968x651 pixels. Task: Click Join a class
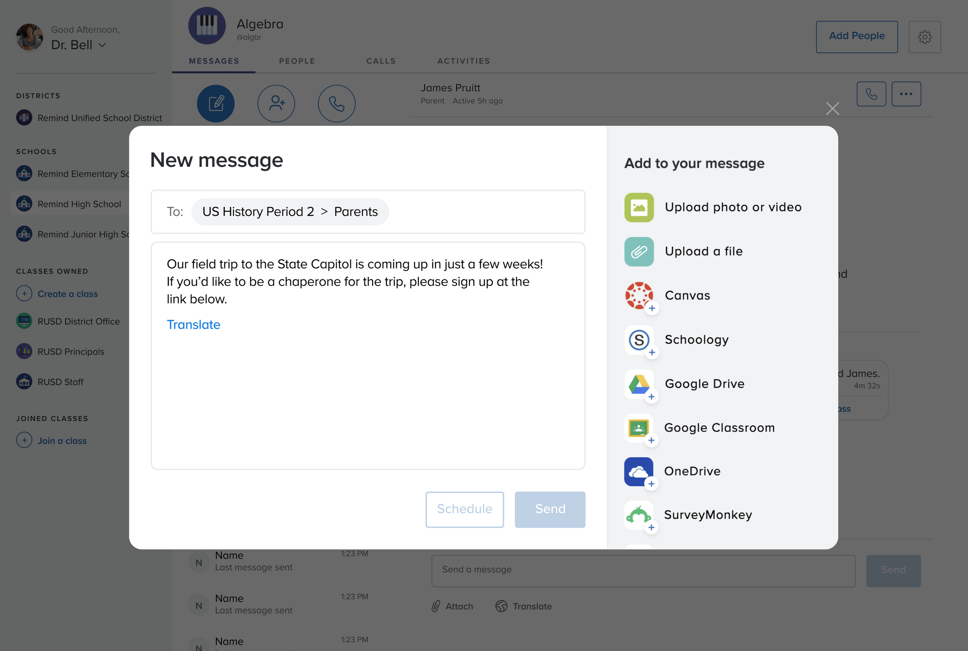[x=61, y=441]
